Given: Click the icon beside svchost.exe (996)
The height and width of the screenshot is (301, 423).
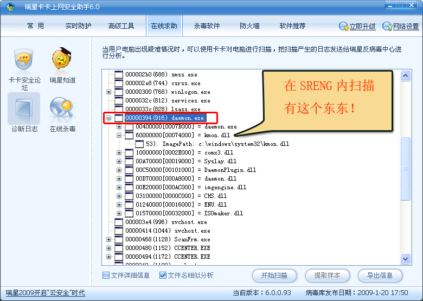Looking at the screenshot, I should coord(119,222).
